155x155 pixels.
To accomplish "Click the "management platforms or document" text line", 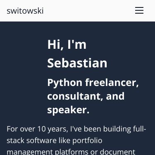I will click(x=71, y=152).
